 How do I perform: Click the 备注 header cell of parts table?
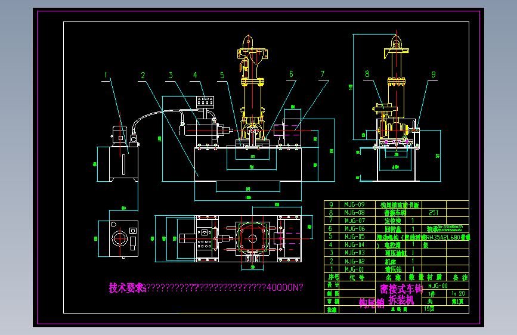click(x=460, y=277)
